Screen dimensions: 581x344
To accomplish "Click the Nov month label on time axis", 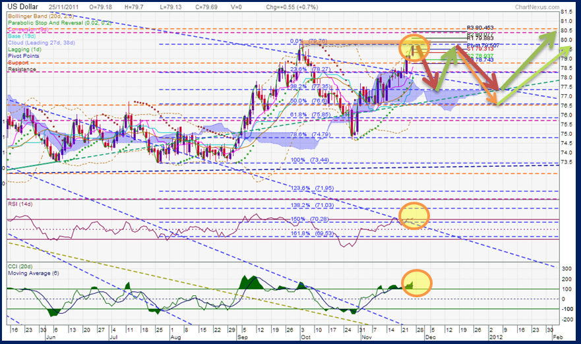I will [x=367, y=337].
